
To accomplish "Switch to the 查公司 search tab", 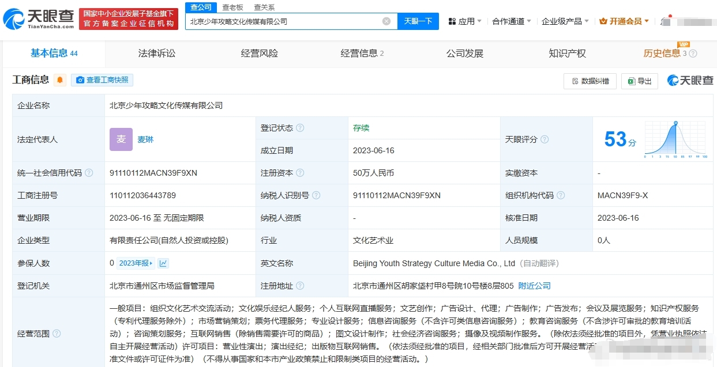I will (x=201, y=7).
